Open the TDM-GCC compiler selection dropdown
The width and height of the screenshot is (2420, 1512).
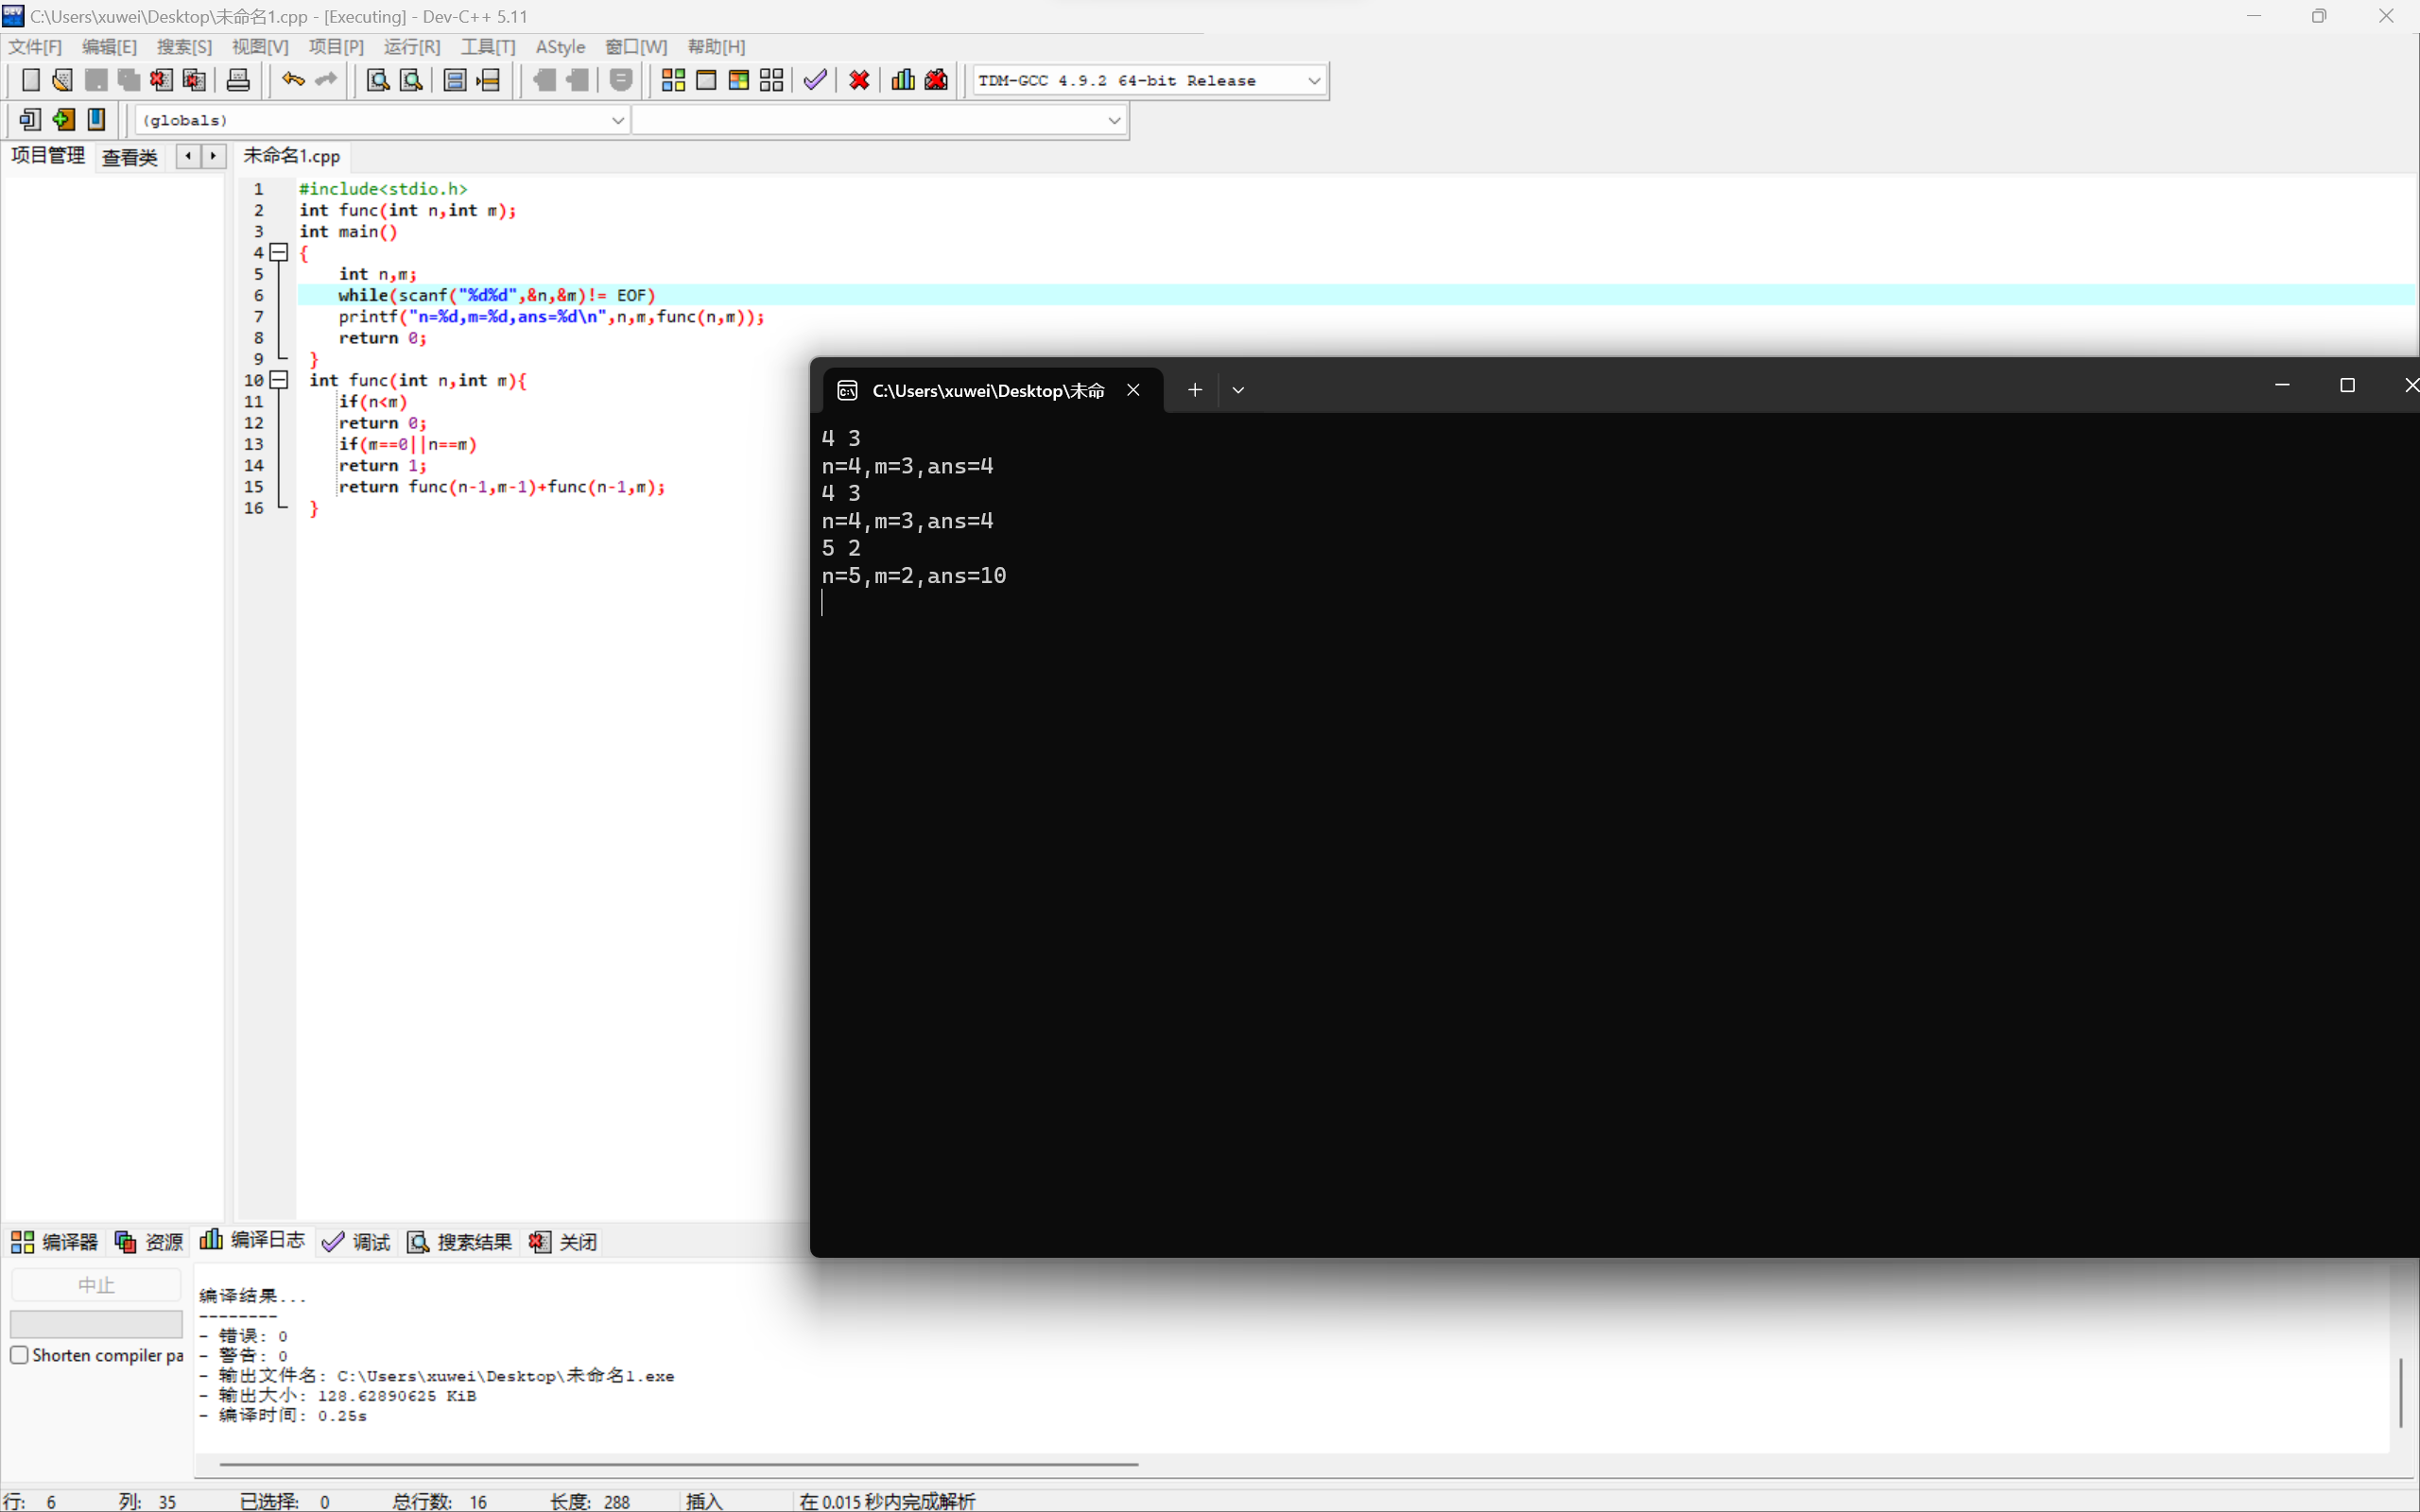pos(1314,80)
